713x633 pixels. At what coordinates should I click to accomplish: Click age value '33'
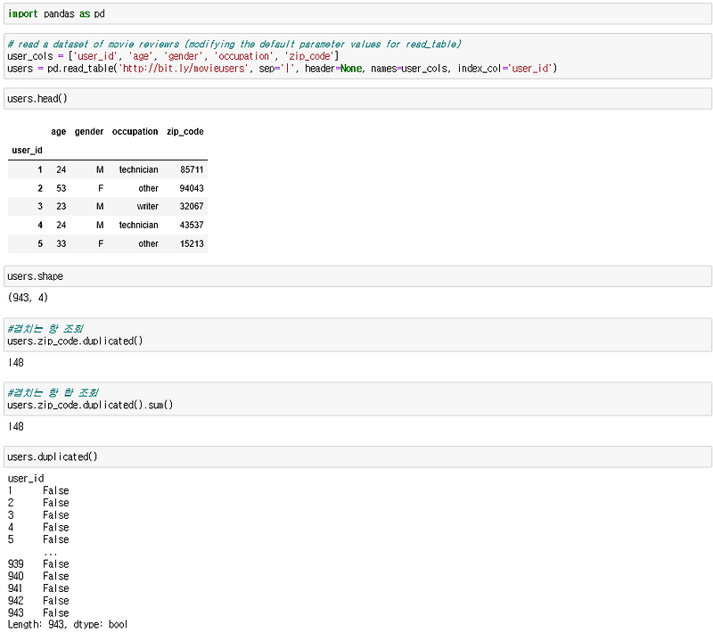coord(61,243)
